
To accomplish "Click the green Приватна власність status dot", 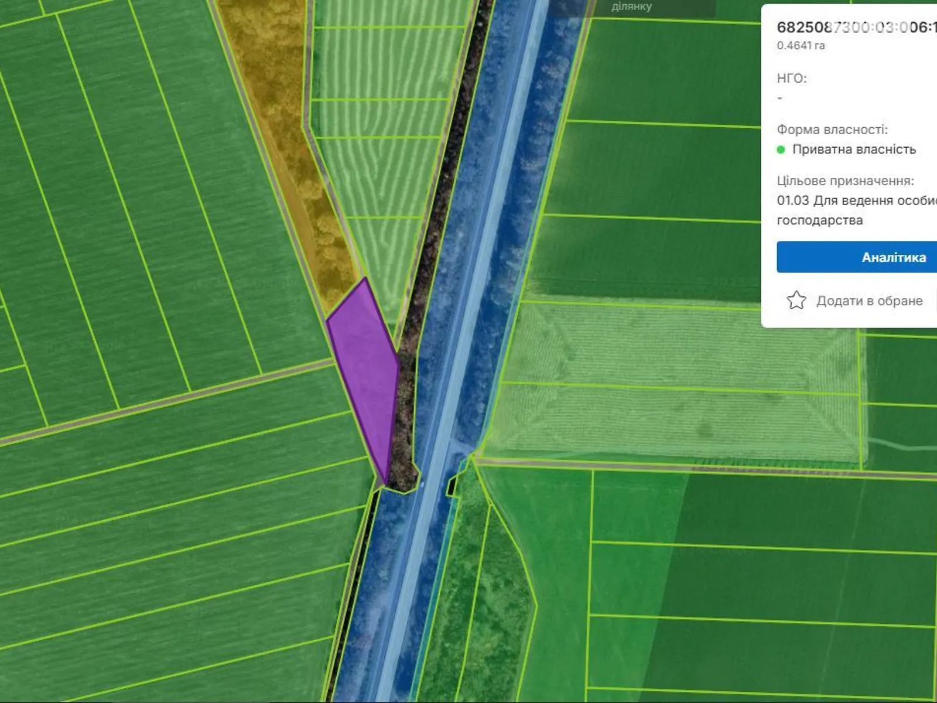I will point(781,149).
